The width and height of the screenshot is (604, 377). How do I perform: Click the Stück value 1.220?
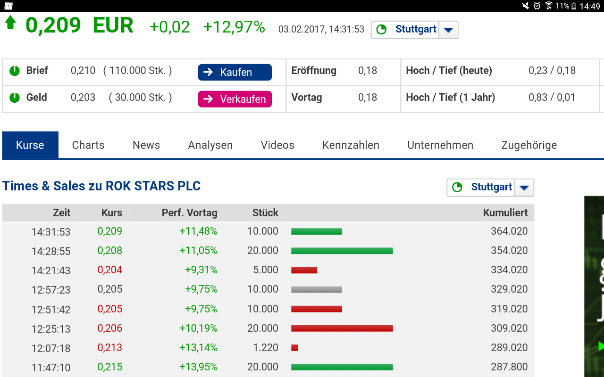point(266,348)
